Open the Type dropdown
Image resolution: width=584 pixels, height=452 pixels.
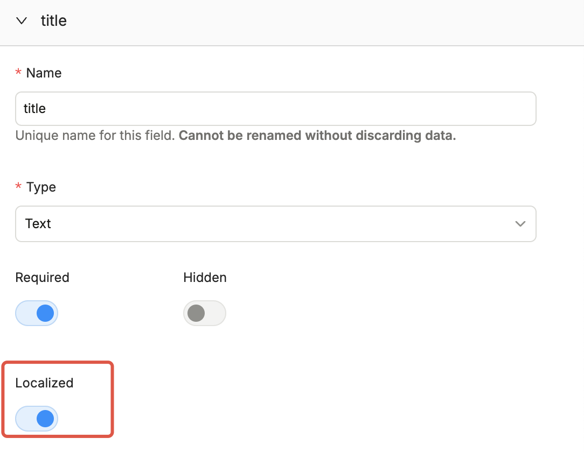pyautogui.click(x=275, y=223)
